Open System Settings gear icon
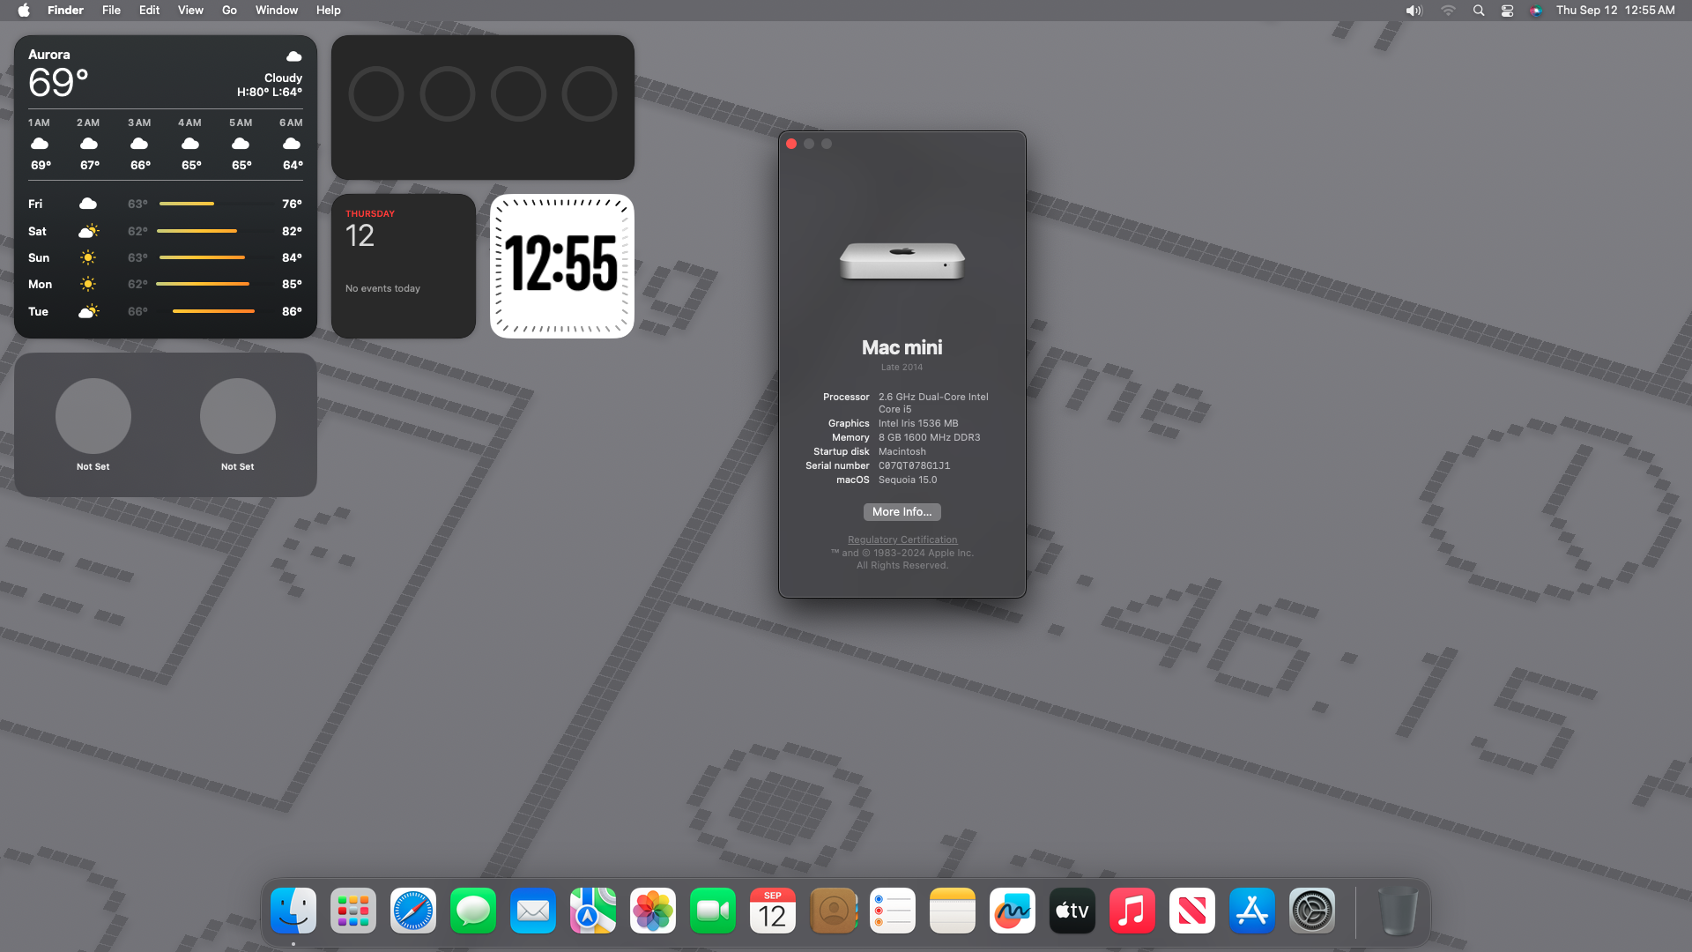 click(x=1312, y=911)
